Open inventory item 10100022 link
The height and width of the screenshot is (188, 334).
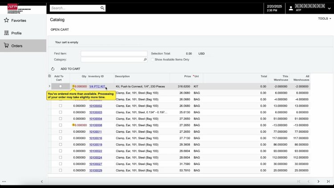[x=96, y=151]
